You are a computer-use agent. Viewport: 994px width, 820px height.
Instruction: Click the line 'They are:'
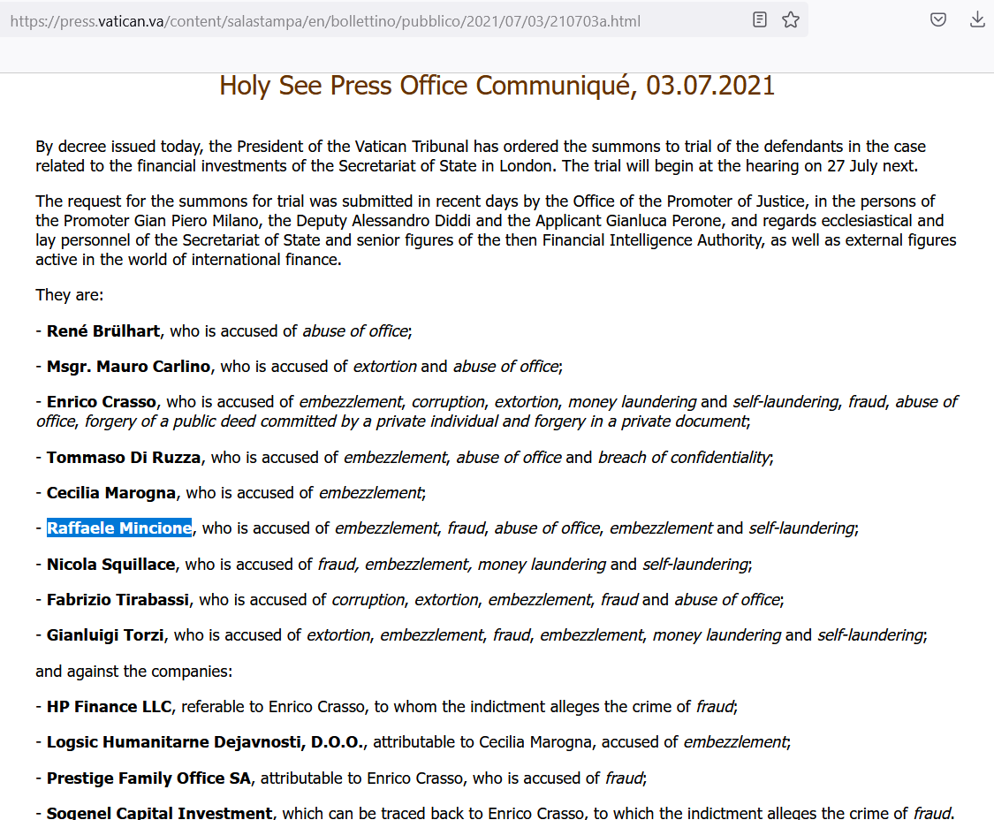point(69,295)
